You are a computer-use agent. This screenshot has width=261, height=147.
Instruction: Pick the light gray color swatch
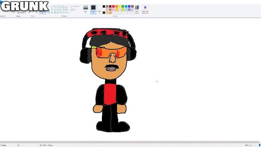click(107, 9)
